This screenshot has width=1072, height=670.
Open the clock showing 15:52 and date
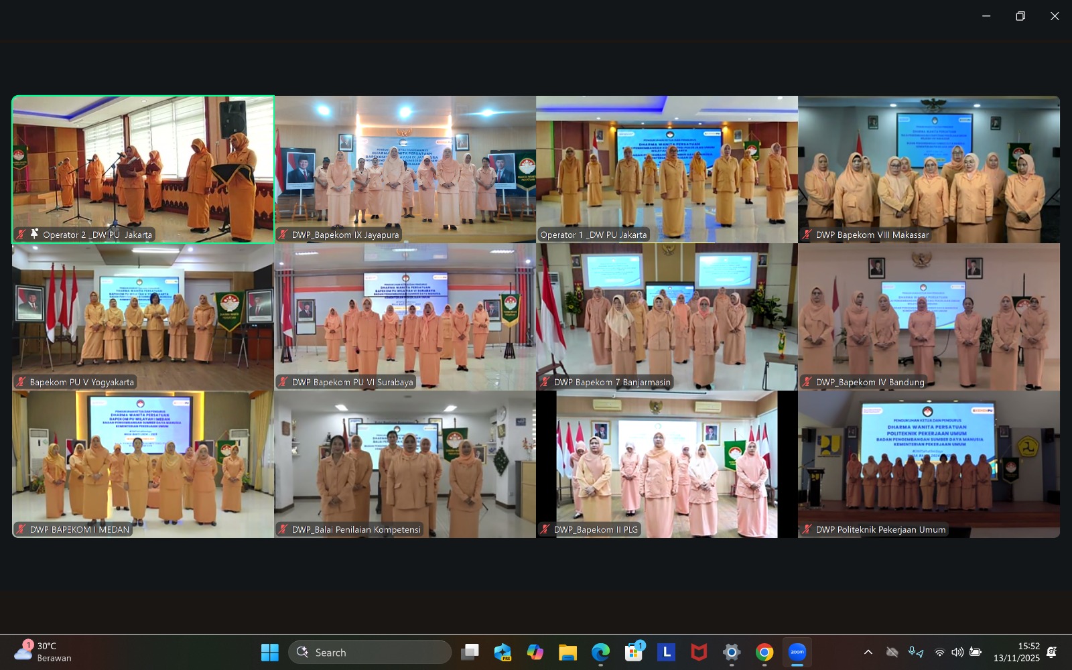[x=1016, y=652]
